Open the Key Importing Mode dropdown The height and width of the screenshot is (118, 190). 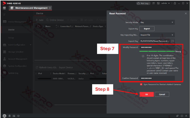point(157,35)
